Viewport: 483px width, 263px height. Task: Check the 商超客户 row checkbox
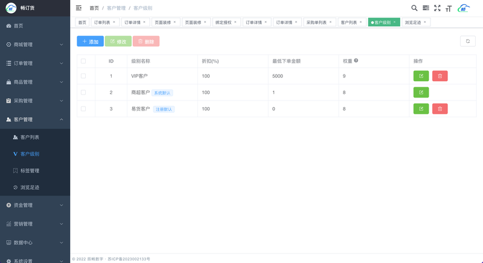point(83,92)
